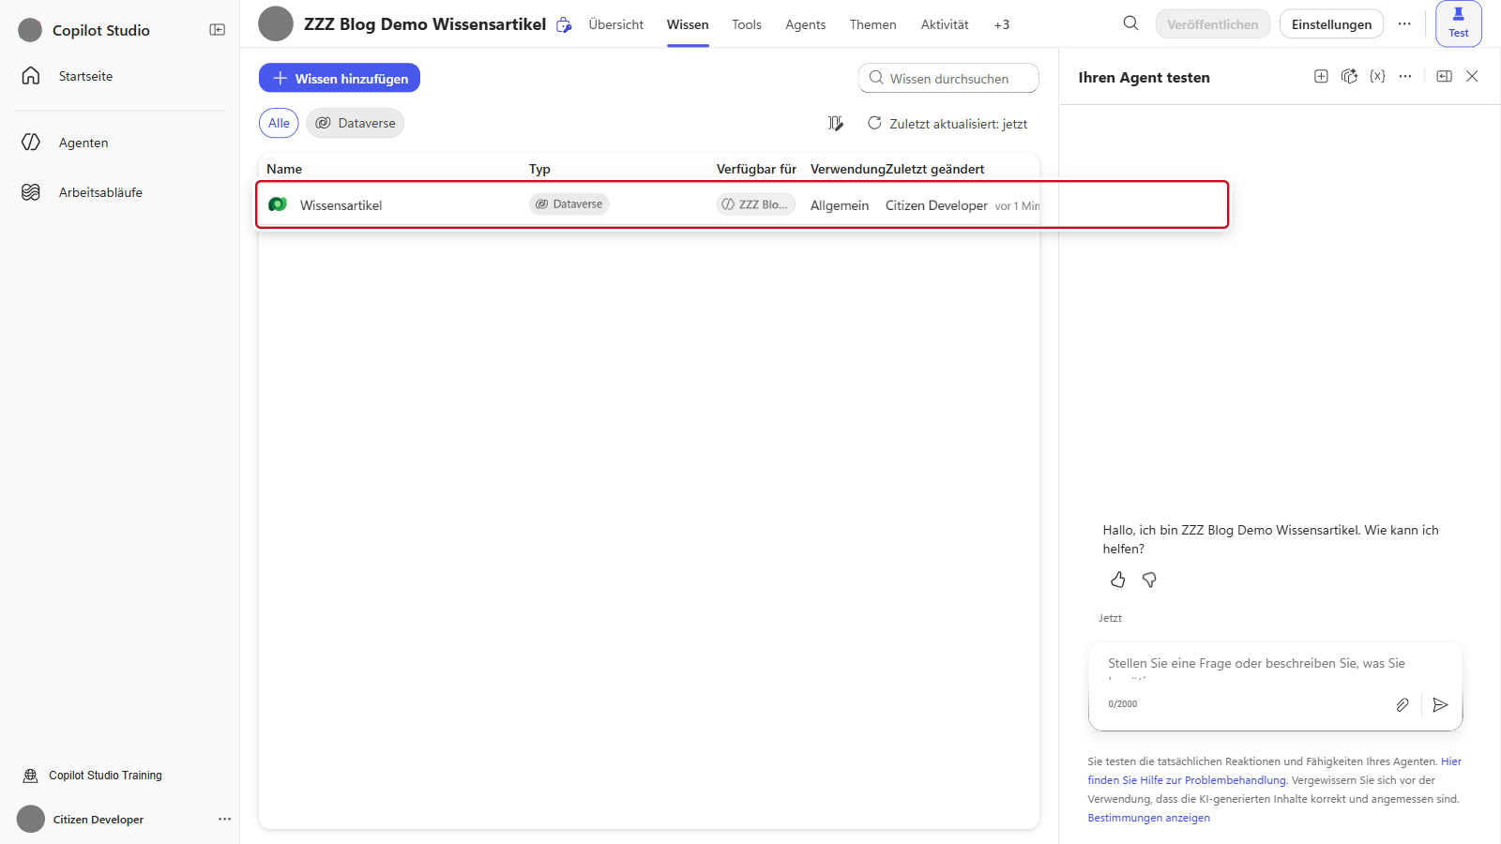Open more options next to Citizen Developer

click(x=224, y=819)
